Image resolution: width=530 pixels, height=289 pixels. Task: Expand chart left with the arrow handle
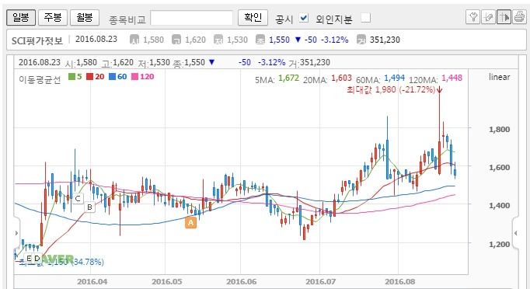pyautogui.click(x=16, y=233)
